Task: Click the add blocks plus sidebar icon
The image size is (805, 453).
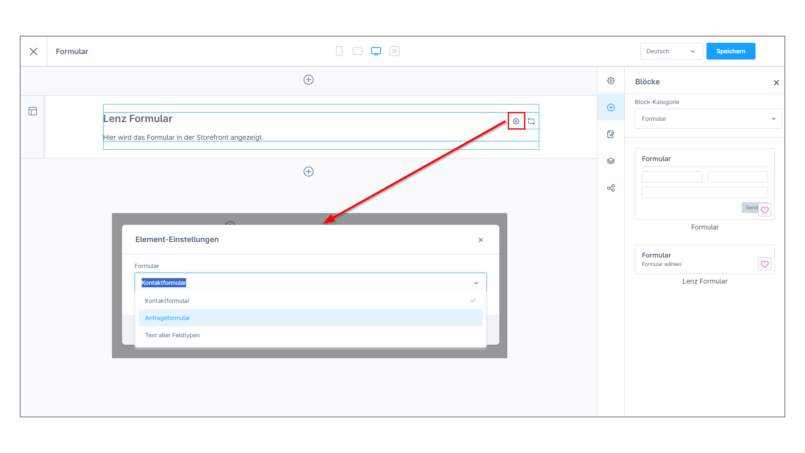Action: [611, 107]
